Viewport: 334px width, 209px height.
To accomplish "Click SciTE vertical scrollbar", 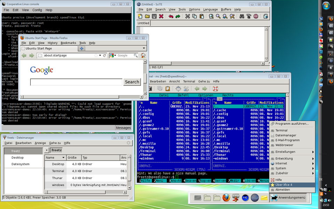I will click(x=266, y=44).
